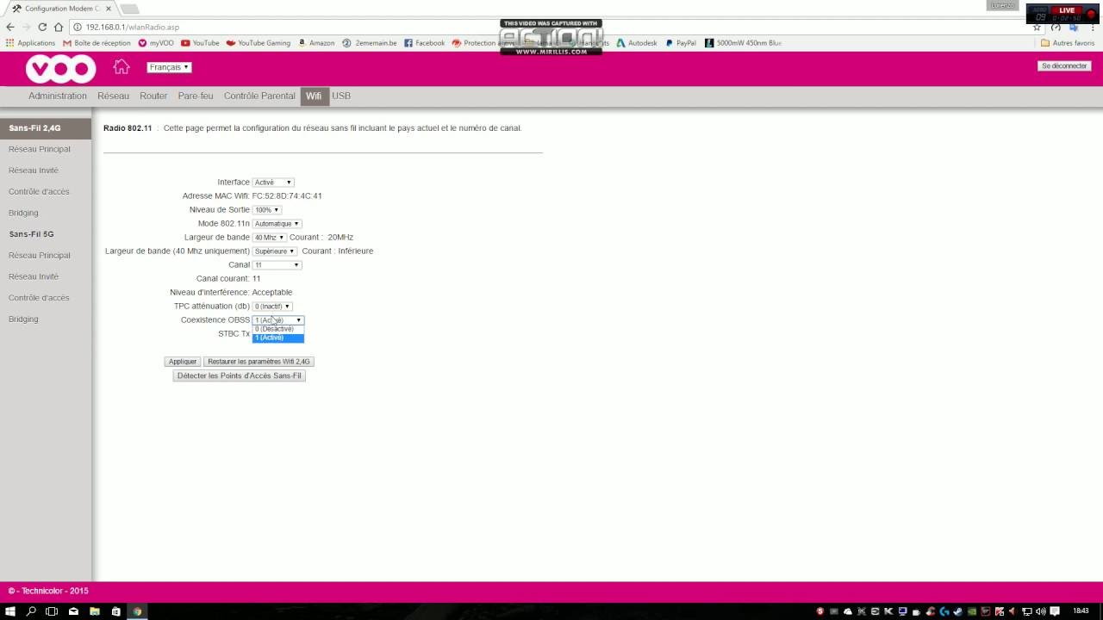
Task: Open Réseau Invité under Sans-Fil 5G
Action: point(34,277)
